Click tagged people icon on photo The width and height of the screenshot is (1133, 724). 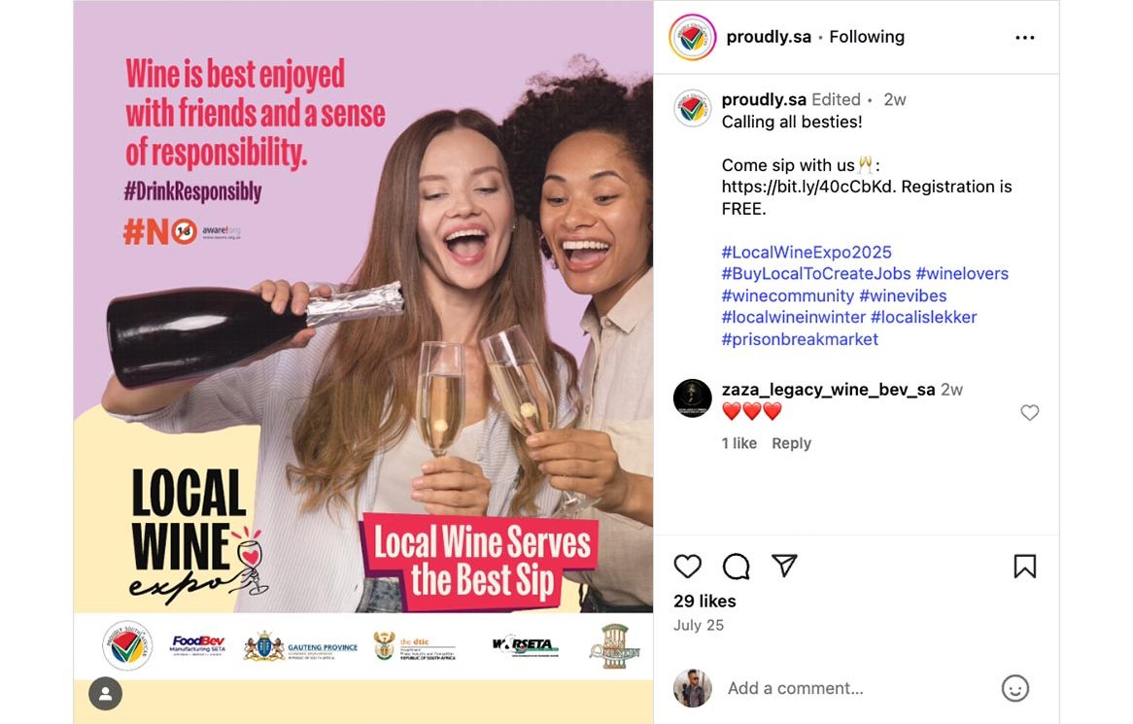(x=106, y=694)
